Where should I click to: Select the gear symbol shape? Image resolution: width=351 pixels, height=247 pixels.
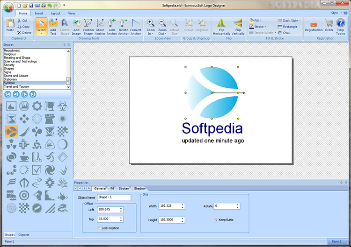tap(37, 106)
